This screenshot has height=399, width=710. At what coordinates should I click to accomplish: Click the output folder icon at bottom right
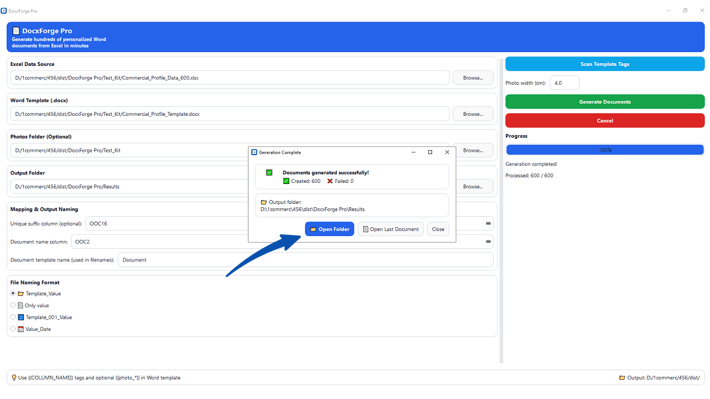622,377
